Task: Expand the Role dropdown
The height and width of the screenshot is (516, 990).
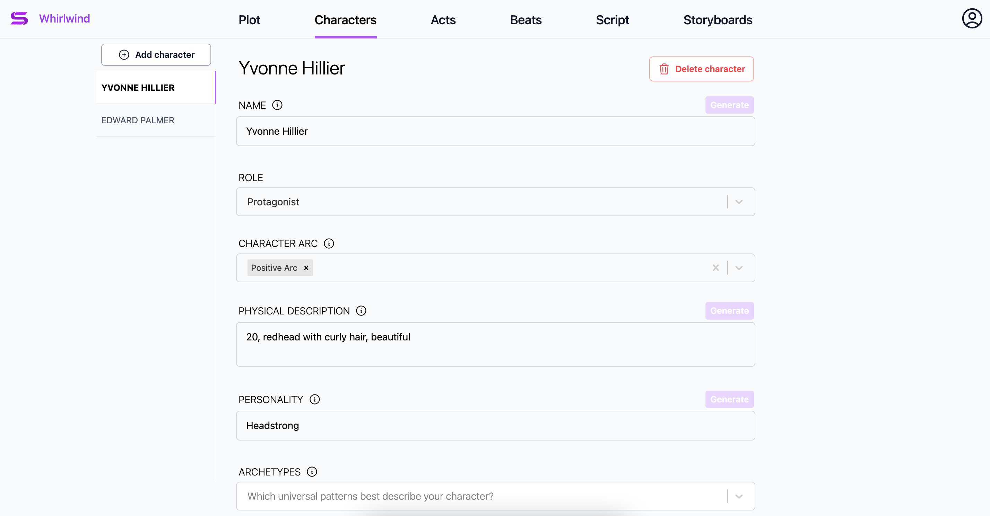Action: 739,202
